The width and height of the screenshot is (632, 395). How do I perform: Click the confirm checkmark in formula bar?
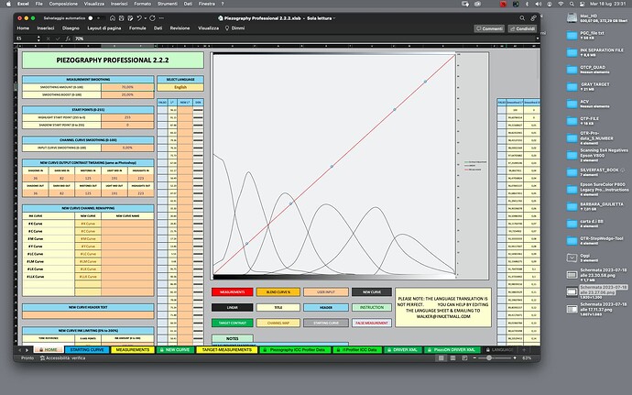tap(58, 38)
